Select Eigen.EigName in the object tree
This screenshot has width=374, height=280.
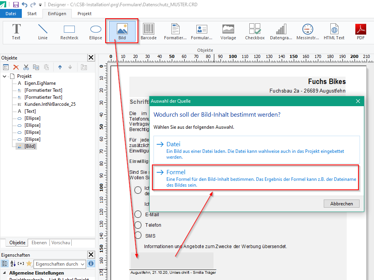tap(40, 83)
